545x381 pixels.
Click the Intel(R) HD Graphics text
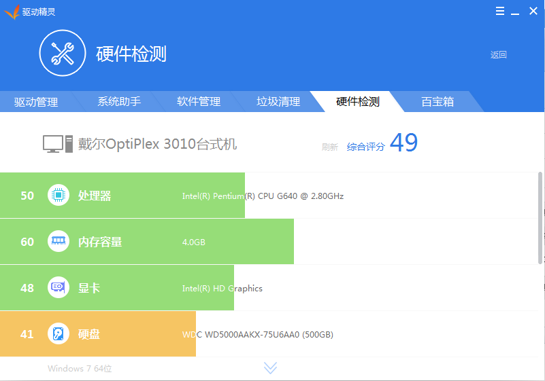222,289
